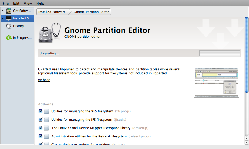Click the Installed Software monitor icon
The image size is (249, 149).
click(9, 18)
